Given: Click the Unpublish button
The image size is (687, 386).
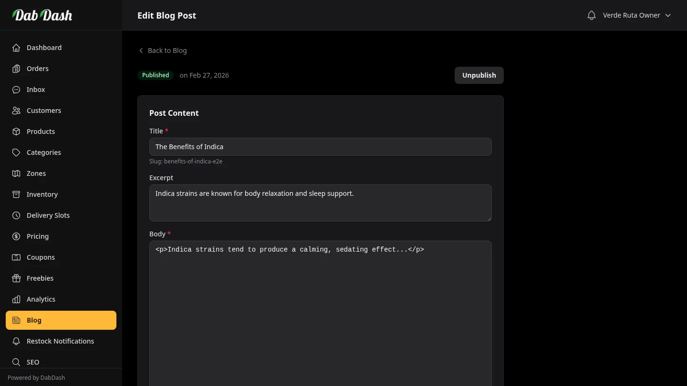Looking at the screenshot, I should (x=479, y=75).
